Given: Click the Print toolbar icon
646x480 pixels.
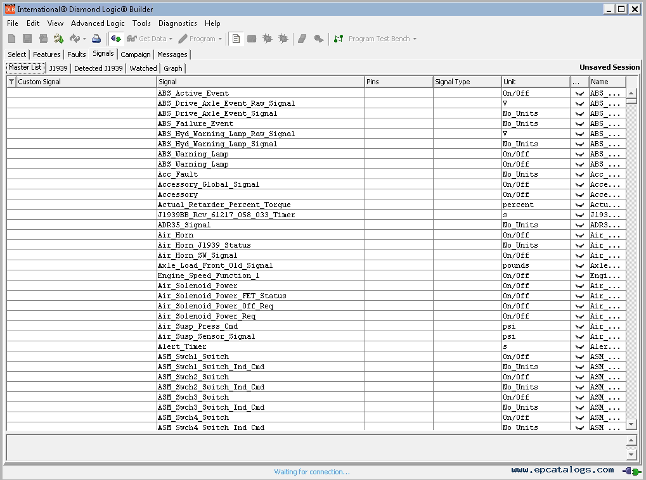Looking at the screenshot, I should 96,39.
